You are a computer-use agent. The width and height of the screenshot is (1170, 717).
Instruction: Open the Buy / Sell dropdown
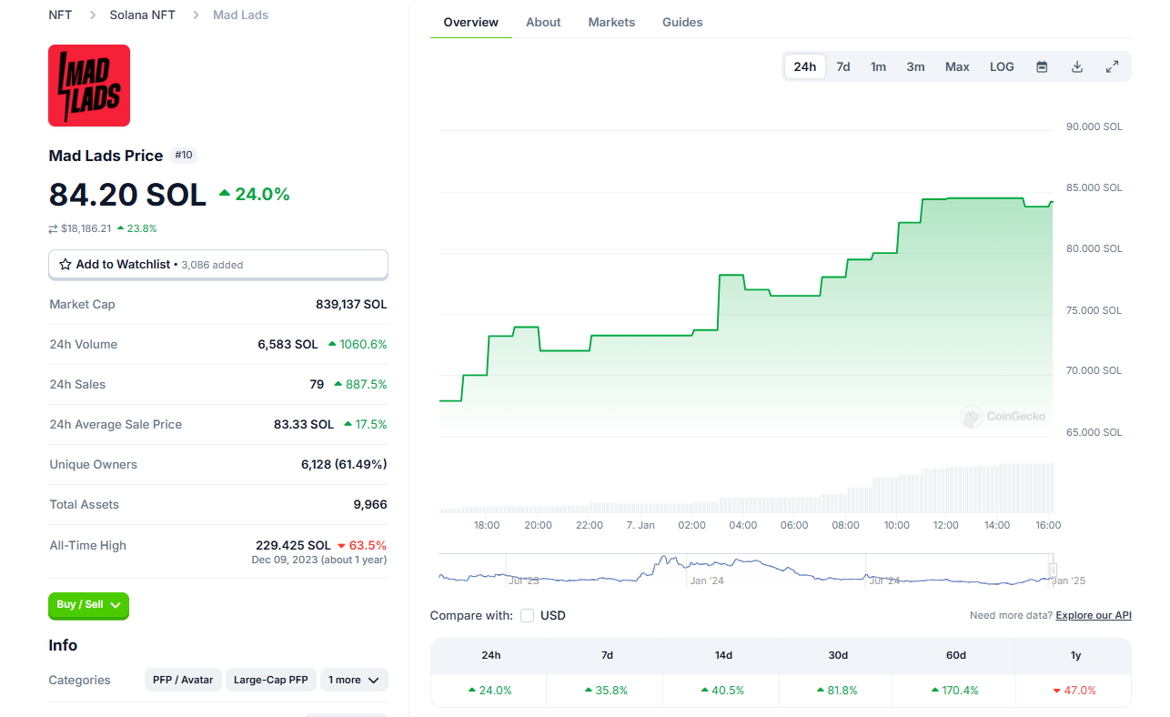click(88, 605)
